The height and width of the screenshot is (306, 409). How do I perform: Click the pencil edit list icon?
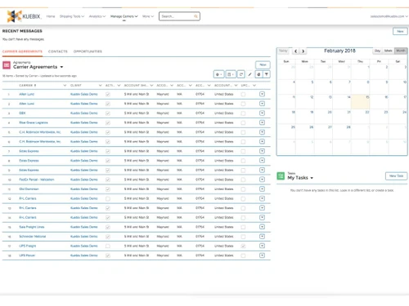pyautogui.click(x=249, y=74)
